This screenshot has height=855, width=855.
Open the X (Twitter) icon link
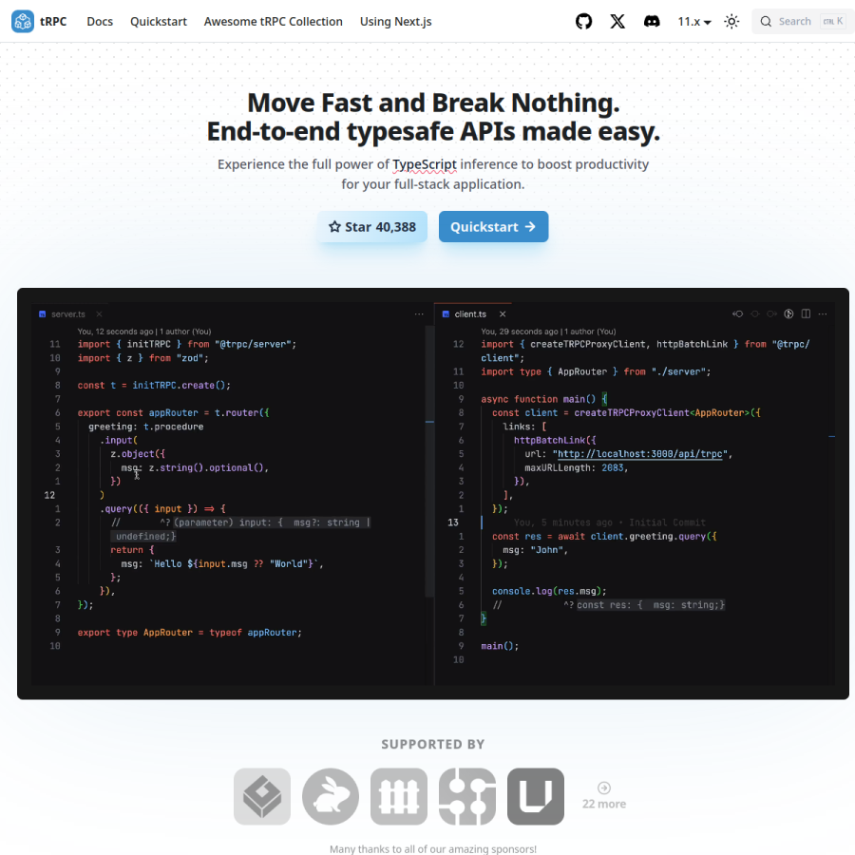pos(617,21)
